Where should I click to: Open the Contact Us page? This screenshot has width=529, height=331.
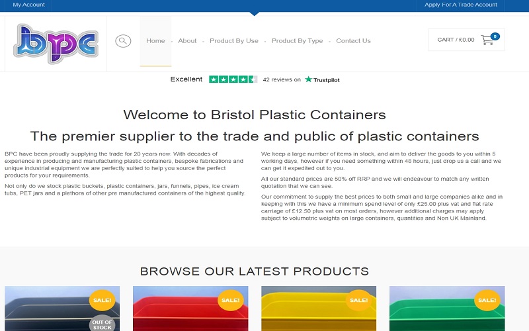pyautogui.click(x=353, y=41)
